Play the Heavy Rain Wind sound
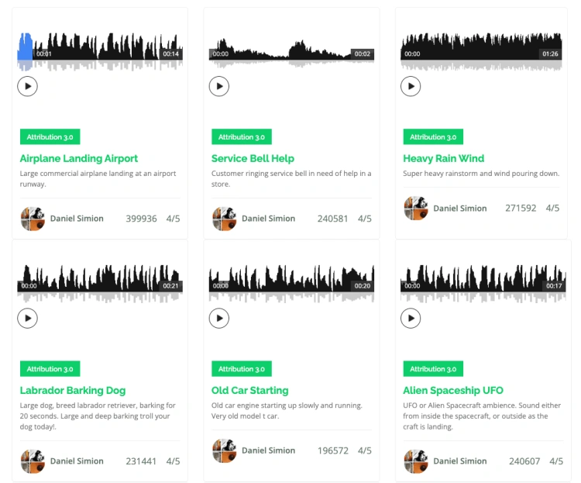Image resolution: width=581 pixels, height=483 pixels. [x=411, y=86]
